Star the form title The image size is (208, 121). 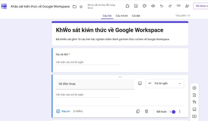(81, 7)
